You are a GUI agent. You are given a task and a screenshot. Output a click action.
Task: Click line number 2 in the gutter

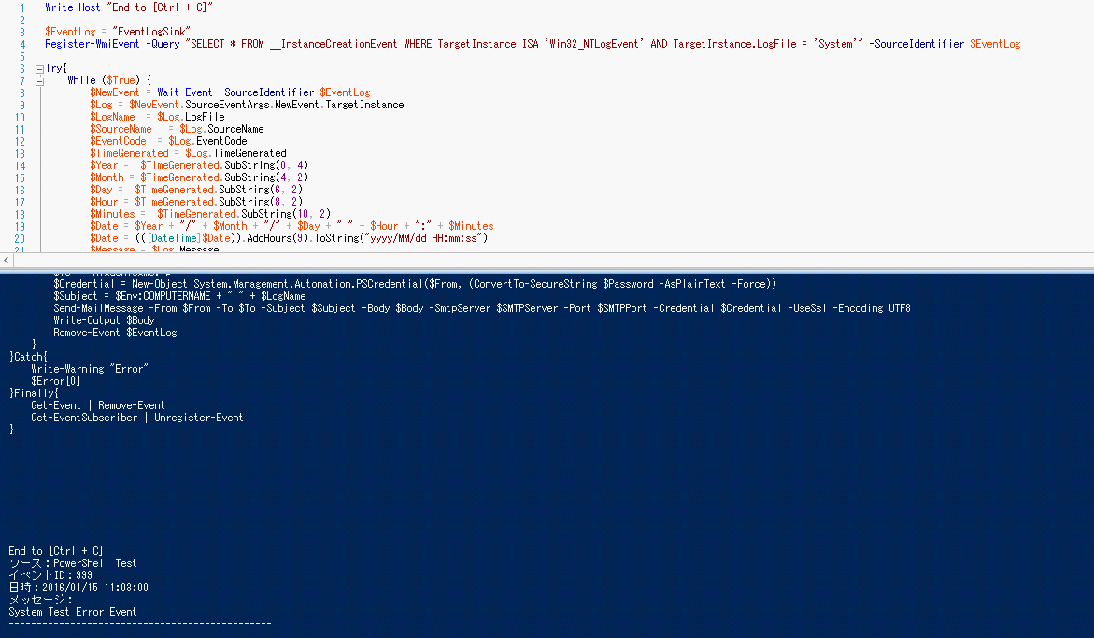pyautogui.click(x=22, y=21)
